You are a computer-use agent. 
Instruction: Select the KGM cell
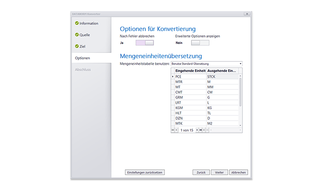pyautogui.click(x=191, y=108)
